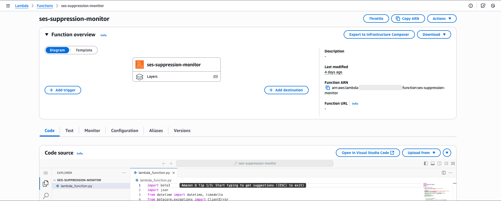
Task: Click the copy icon next to Function ARN
Action: 328,88
